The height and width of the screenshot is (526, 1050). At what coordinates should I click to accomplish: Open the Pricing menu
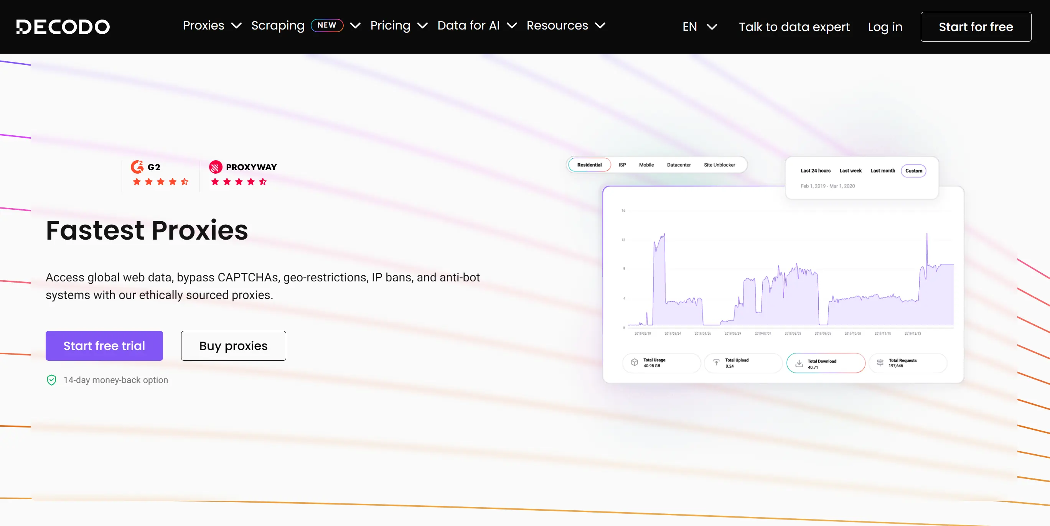point(390,25)
